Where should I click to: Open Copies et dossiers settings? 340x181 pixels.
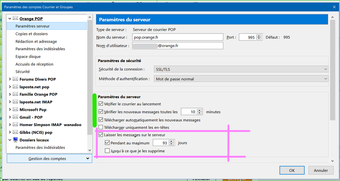coord(31,34)
